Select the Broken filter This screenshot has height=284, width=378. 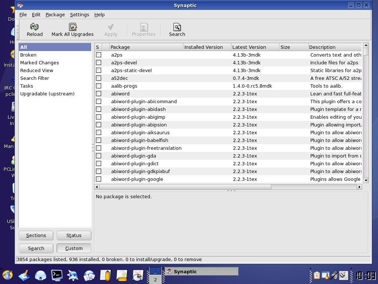click(x=55, y=55)
